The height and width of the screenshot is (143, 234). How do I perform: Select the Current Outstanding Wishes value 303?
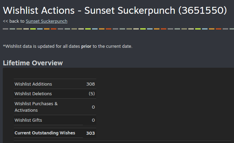point(90,133)
